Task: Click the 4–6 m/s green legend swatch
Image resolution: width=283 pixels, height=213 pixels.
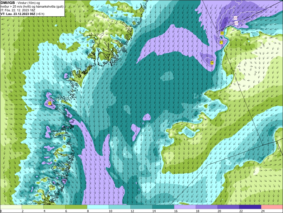Action: coord(54,207)
